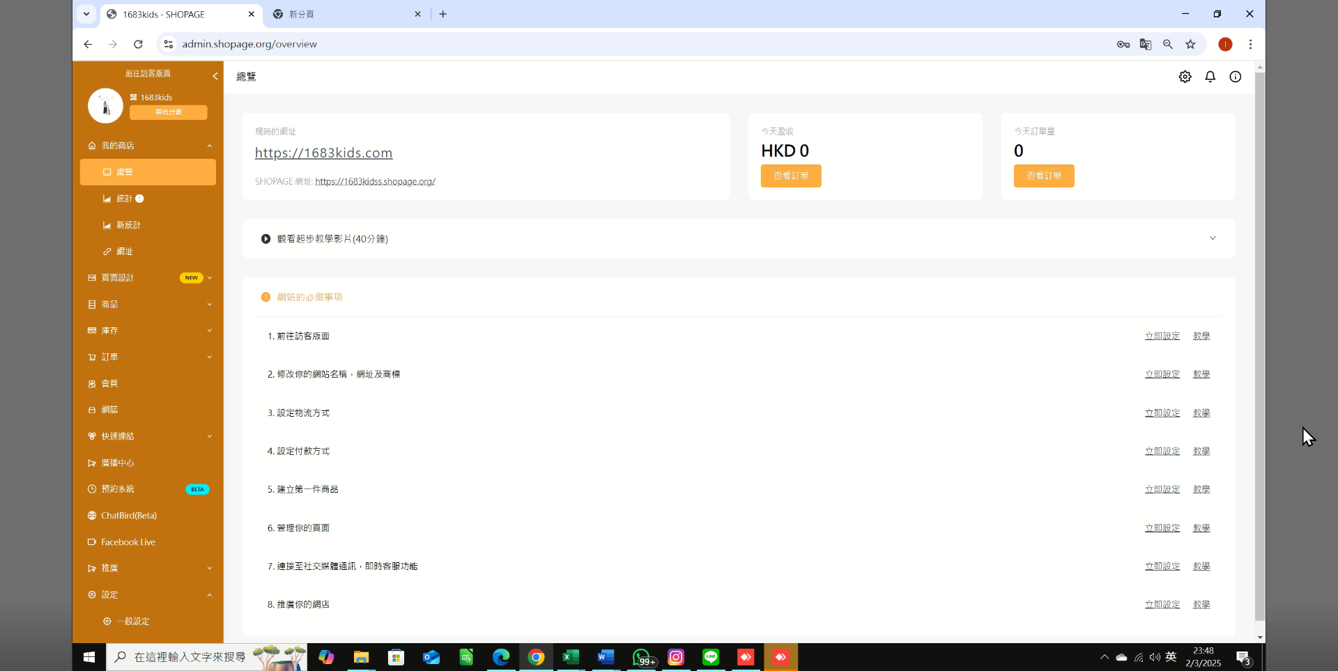Click 立即設定 for 設定物流方式
The image size is (1338, 671).
click(1162, 413)
